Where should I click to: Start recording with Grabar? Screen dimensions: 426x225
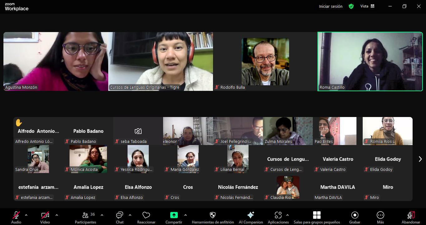[x=355, y=217]
